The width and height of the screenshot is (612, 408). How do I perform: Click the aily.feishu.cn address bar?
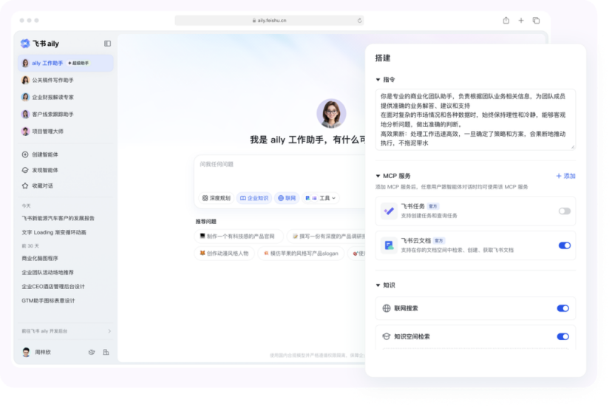click(x=269, y=21)
